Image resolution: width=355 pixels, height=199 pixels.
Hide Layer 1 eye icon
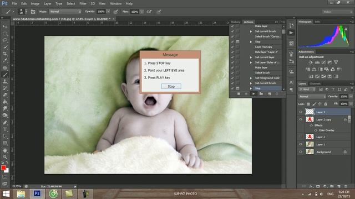point(301,144)
